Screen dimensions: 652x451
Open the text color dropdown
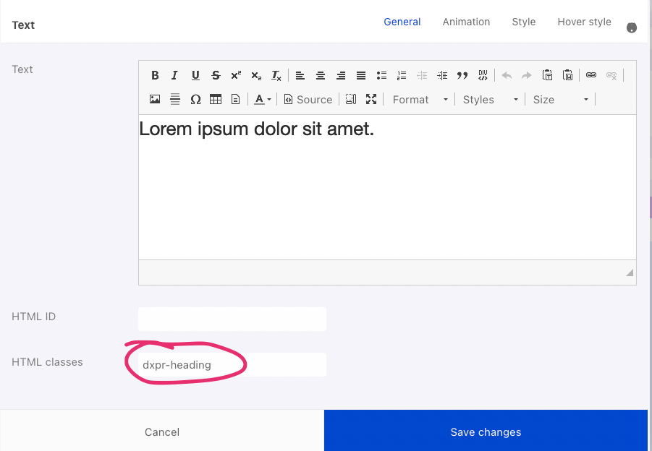pos(263,99)
